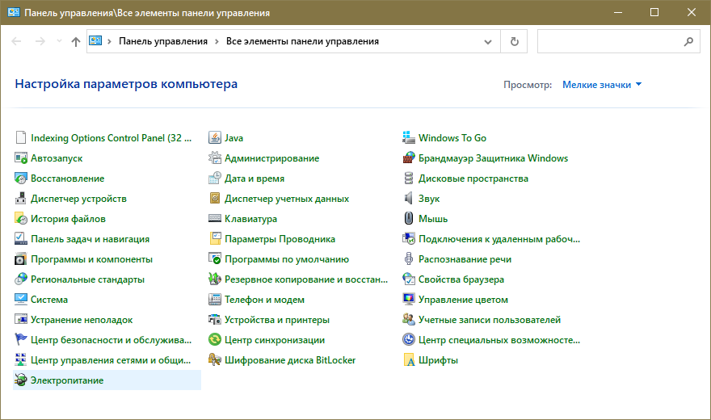Open the Звук speaker icon
The width and height of the screenshot is (711, 420).
(x=409, y=199)
